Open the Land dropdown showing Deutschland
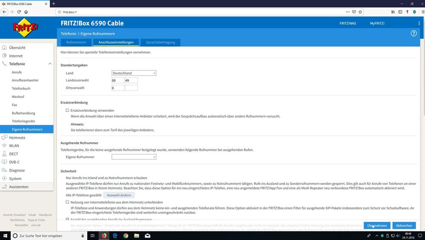 [x=134, y=73]
